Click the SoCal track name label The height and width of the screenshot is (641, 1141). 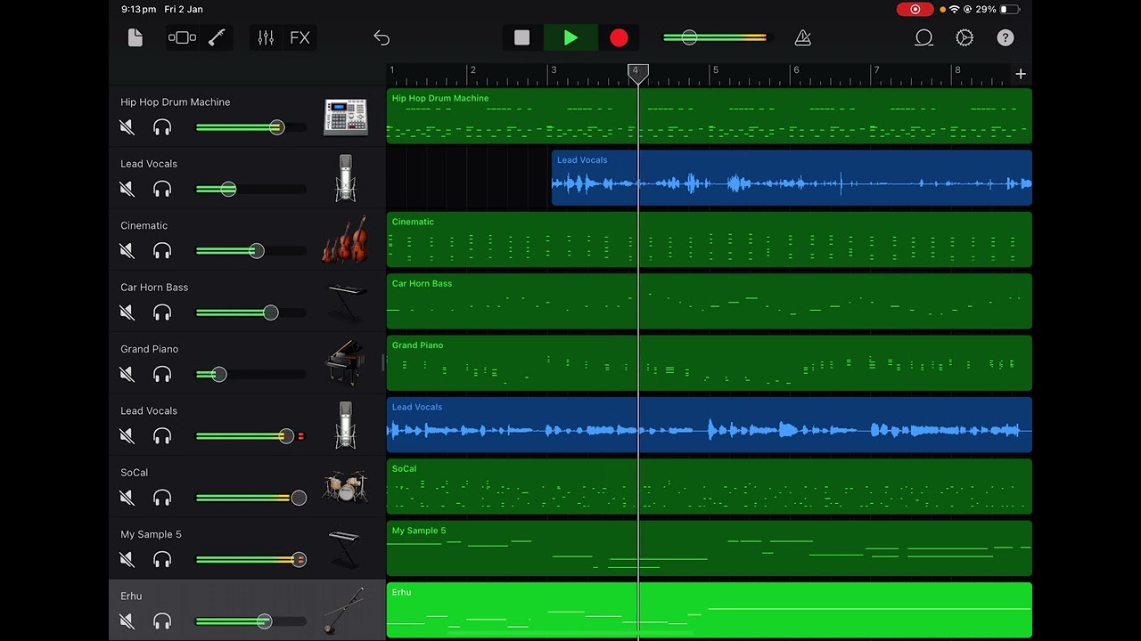pos(135,473)
